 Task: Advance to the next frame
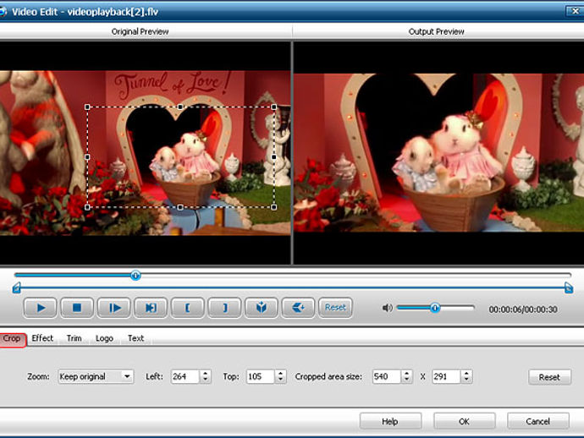pyautogui.click(x=114, y=308)
